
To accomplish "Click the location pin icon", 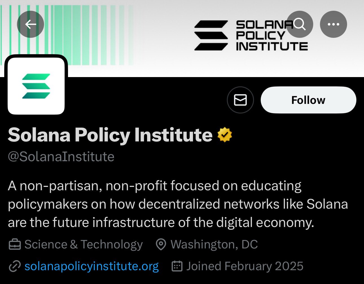I will (161, 244).
